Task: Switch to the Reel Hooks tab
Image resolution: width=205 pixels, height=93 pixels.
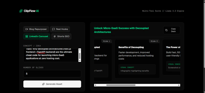Action: [x=60, y=29]
